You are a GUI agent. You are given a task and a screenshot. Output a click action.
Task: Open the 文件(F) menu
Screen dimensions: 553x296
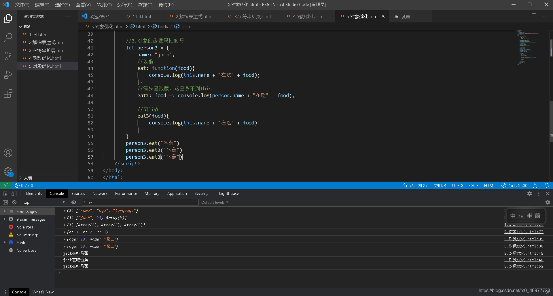[22, 5]
